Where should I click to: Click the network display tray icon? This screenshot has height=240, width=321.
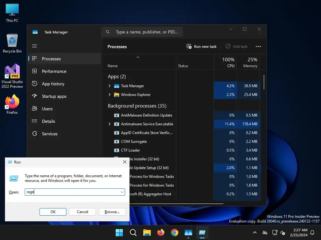pos(275,232)
